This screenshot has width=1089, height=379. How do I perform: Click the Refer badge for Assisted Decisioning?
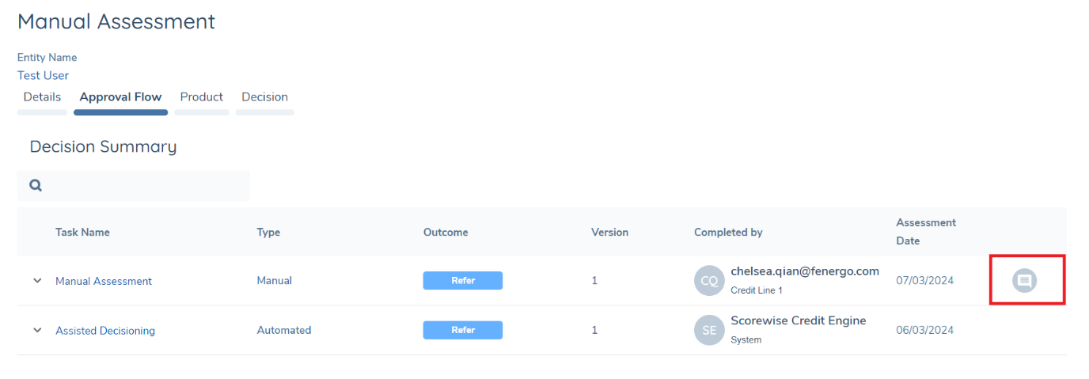pyautogui.click(x=463, y=330)
